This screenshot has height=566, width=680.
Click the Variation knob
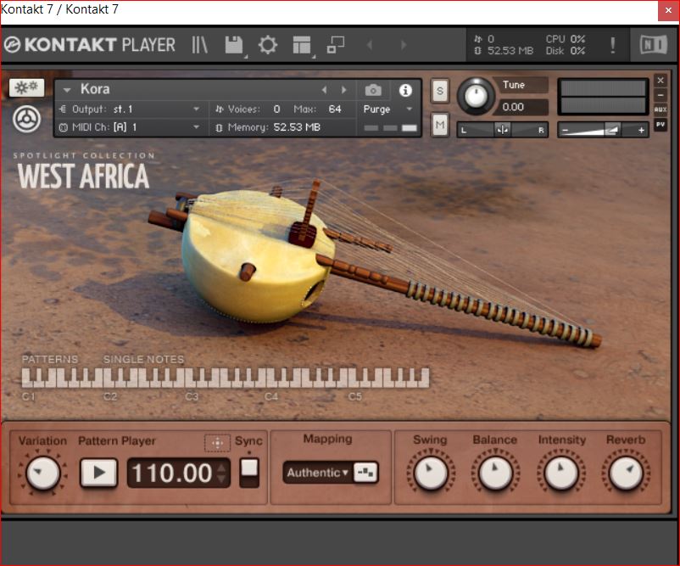click(42, 473)
